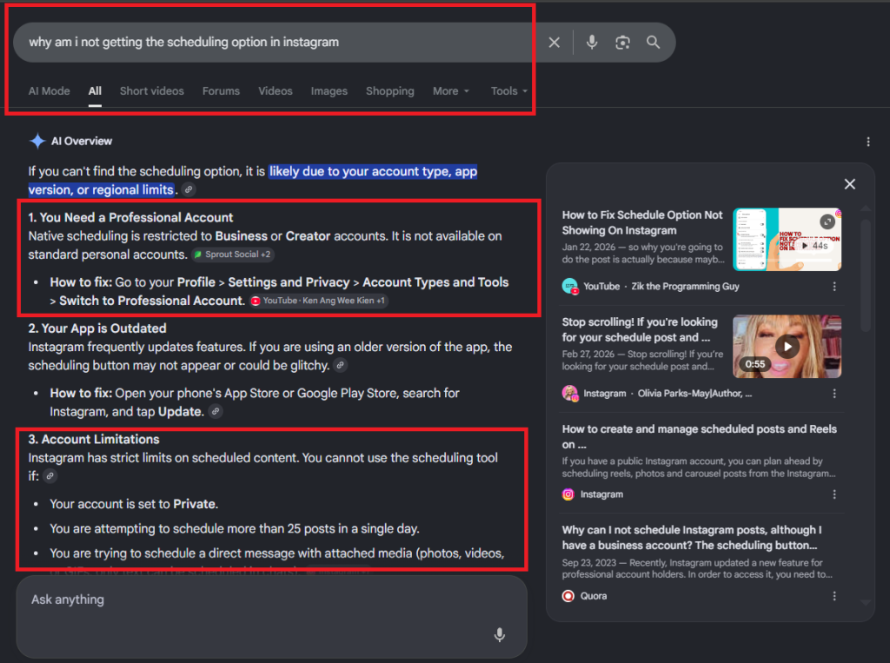
Task: Switch to the Videos tab
Action: (276, 91)
